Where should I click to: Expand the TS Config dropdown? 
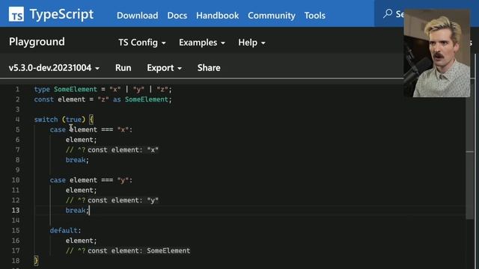click(142, 43)
